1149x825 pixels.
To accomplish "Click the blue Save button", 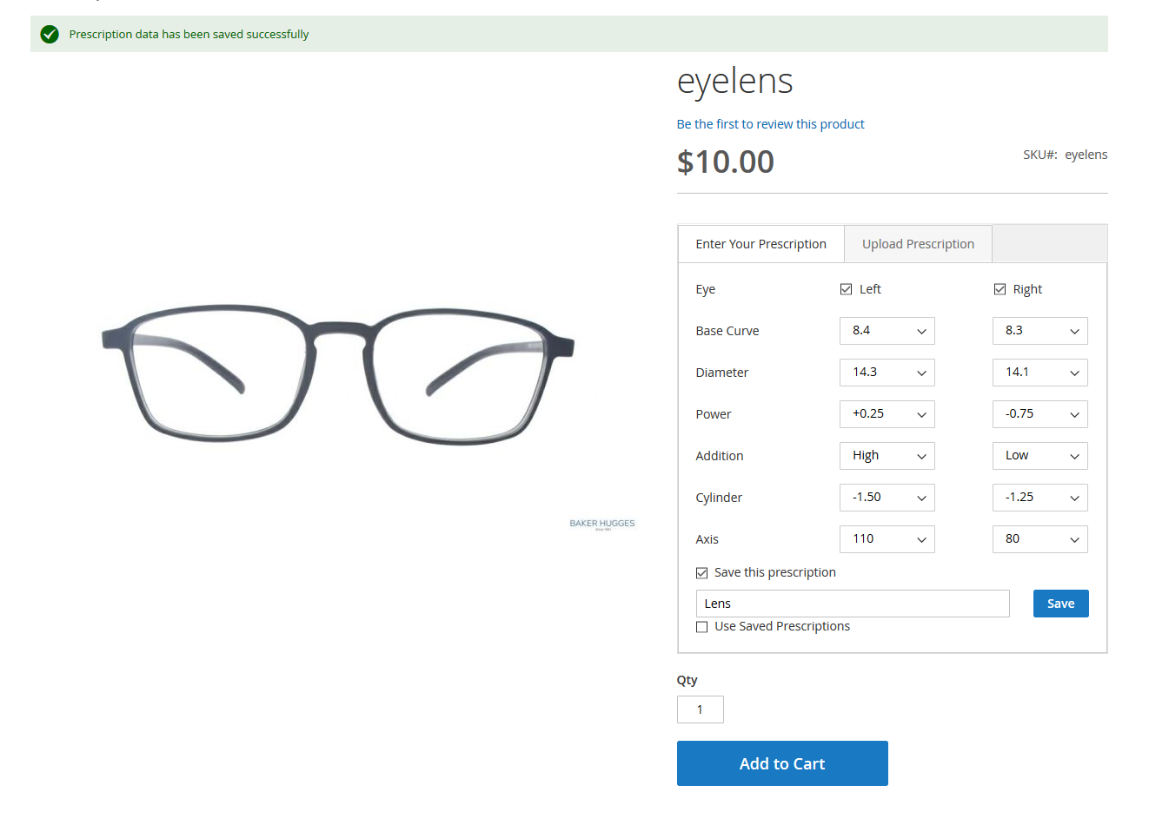I will pyautogui.click(x=1060, y=604).
